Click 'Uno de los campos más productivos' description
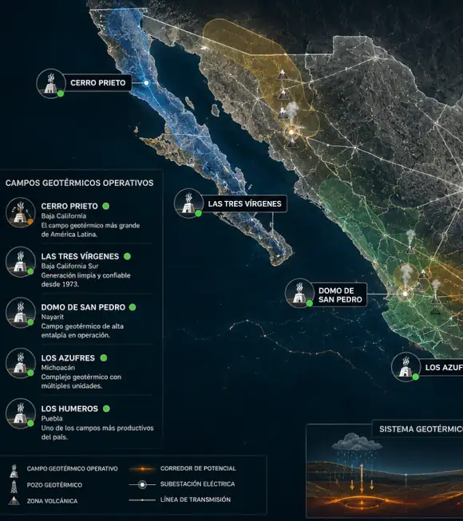Image resolution: width=463 pixels, height=521 pixels. click(x=97, y=432)
